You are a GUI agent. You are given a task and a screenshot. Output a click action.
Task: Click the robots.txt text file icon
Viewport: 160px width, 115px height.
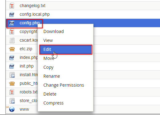12,92
